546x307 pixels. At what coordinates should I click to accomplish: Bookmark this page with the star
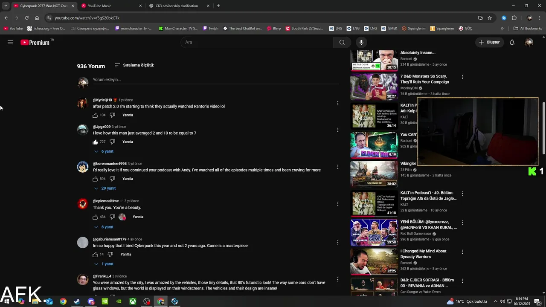click(x=490, y=18)
